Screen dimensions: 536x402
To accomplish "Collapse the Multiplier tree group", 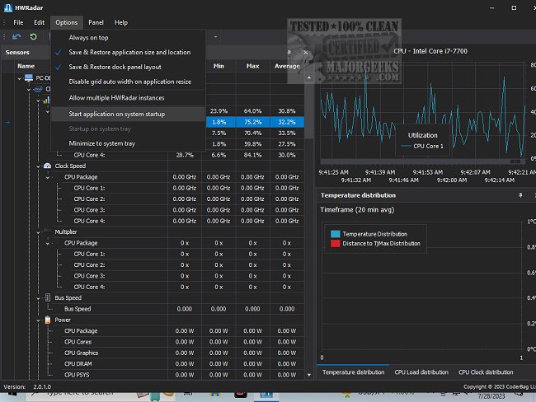I will coord(37,232).
